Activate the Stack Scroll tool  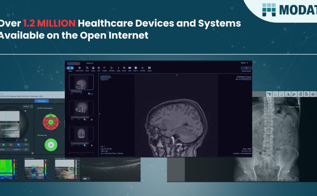click(79, 69)
